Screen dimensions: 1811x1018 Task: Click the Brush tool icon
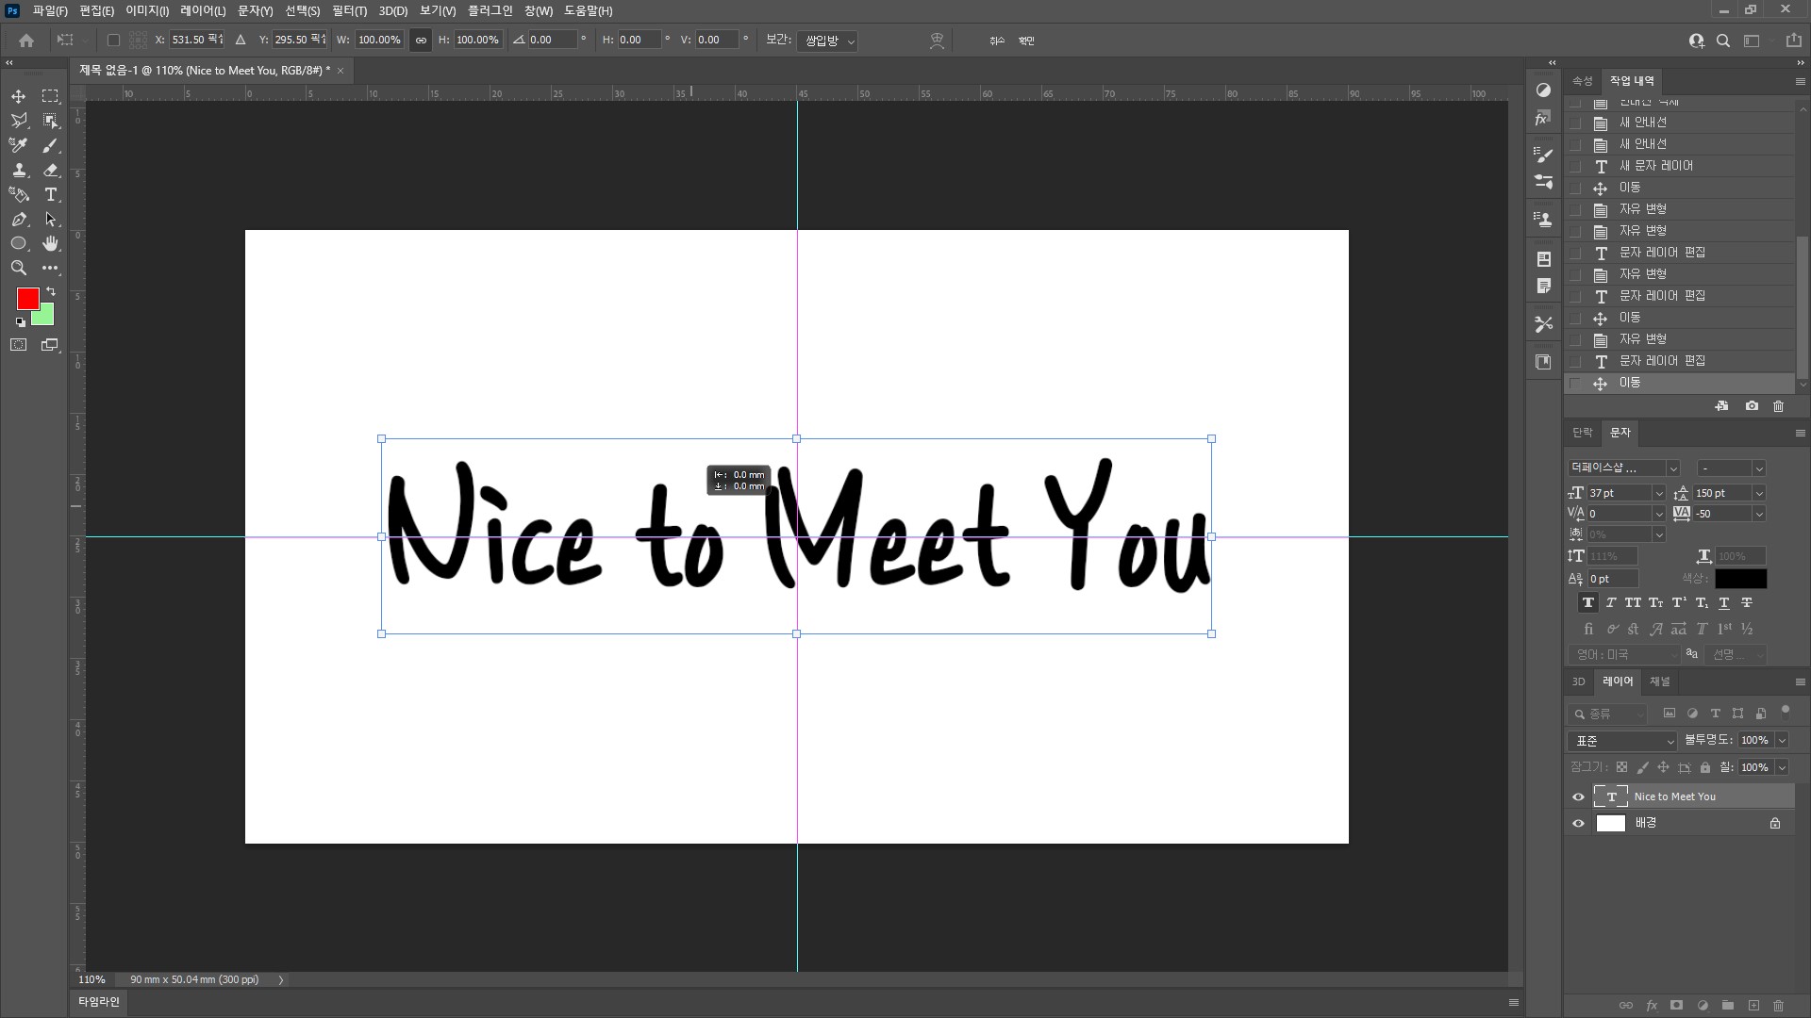coord(51,145)
